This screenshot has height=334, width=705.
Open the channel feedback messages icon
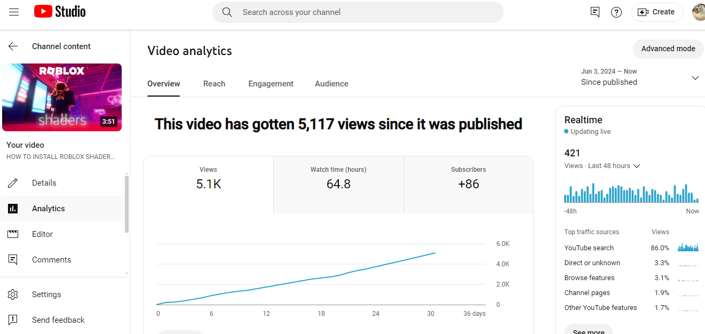(x=595, y=12)
